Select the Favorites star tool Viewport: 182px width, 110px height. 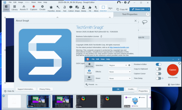[x=51, y=9]
